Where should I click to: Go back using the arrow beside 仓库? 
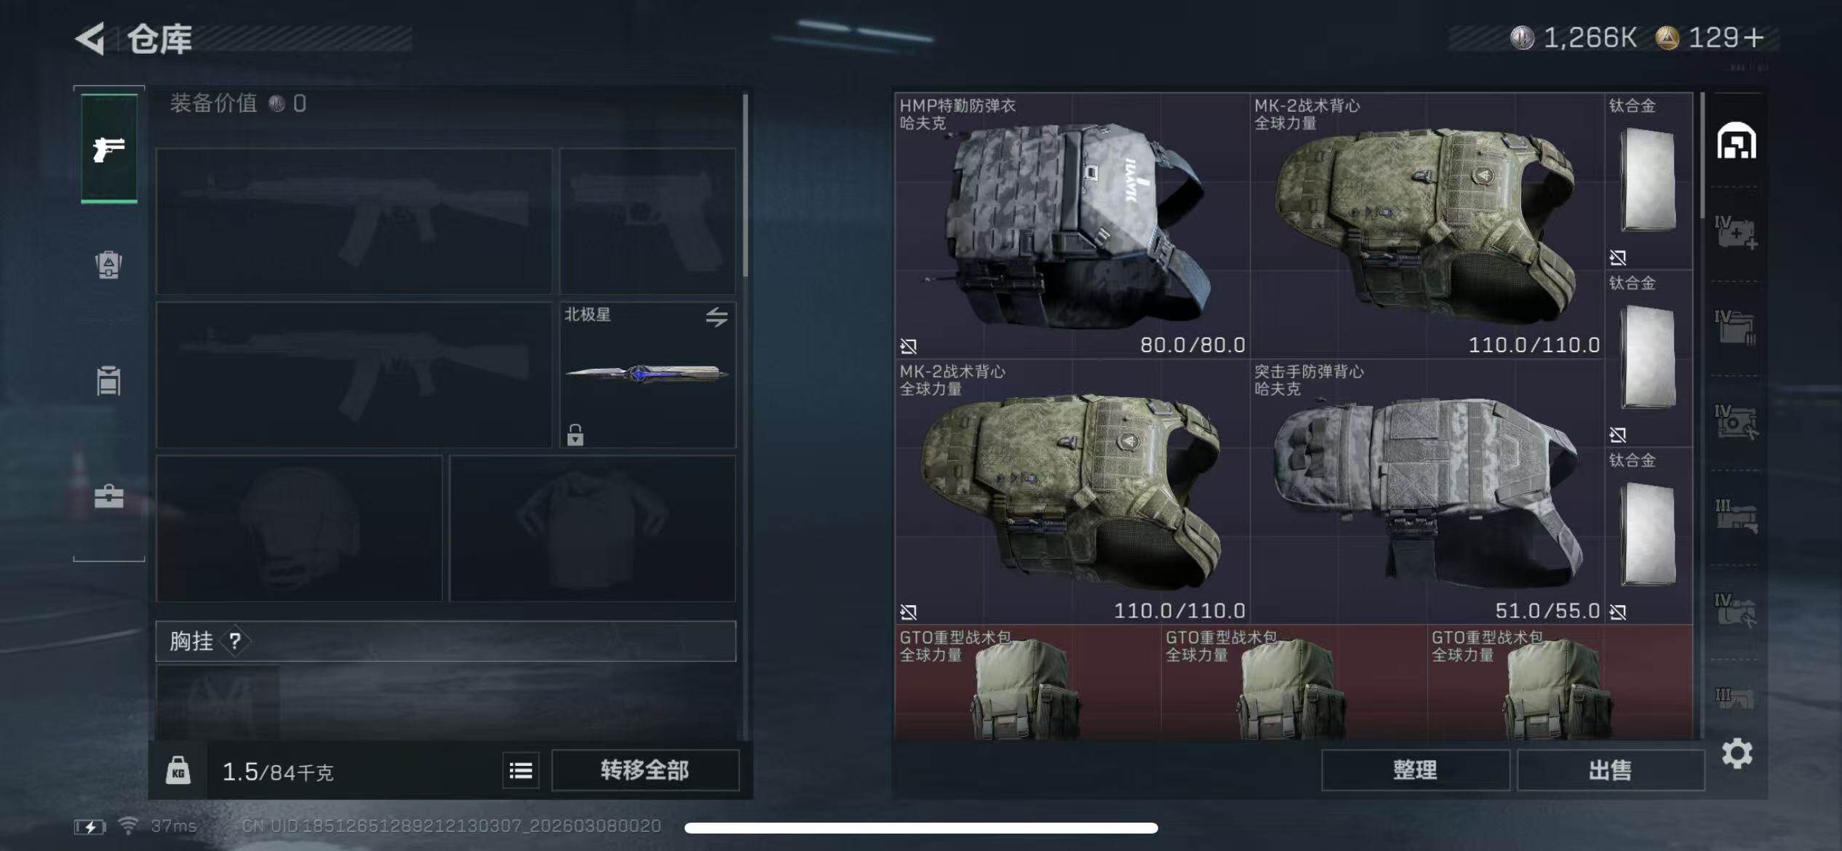click(92, 39)
